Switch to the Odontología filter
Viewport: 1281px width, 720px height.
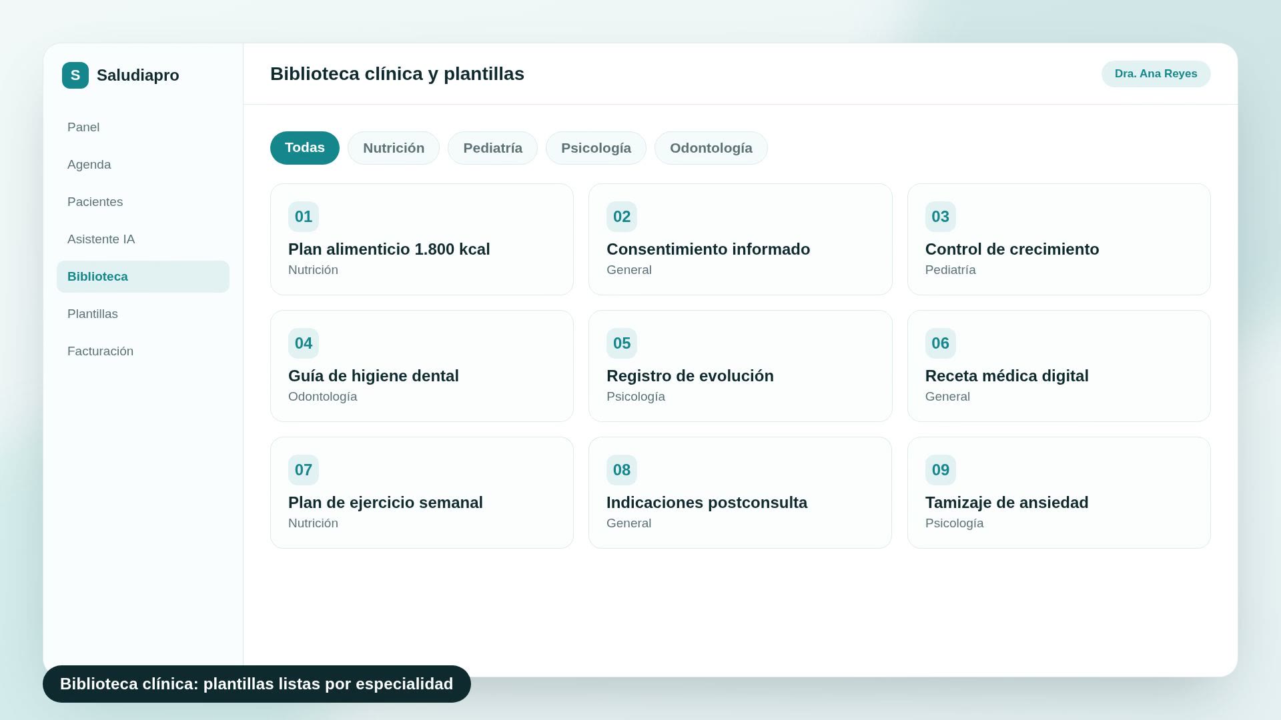711,148
